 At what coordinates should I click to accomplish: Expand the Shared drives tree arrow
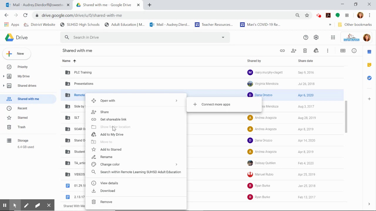4,86
